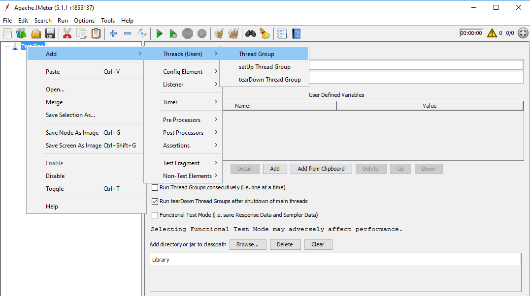The height and width of the screenshot is (296, 530).
Task: Click the yellow warning triangle log icon
Action: pos(492,33)
